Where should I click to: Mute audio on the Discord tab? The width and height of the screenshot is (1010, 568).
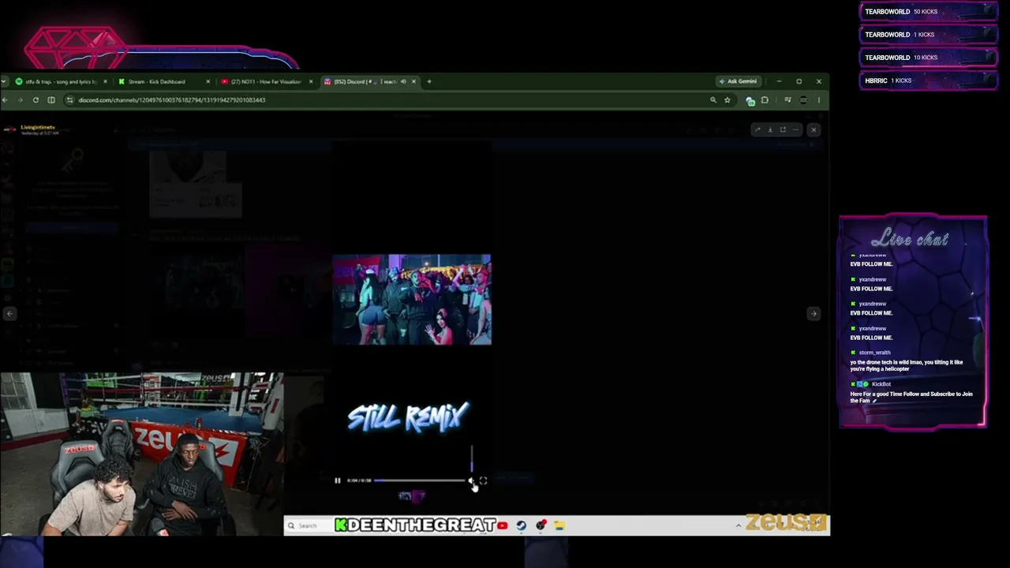(x=403, y=81)
